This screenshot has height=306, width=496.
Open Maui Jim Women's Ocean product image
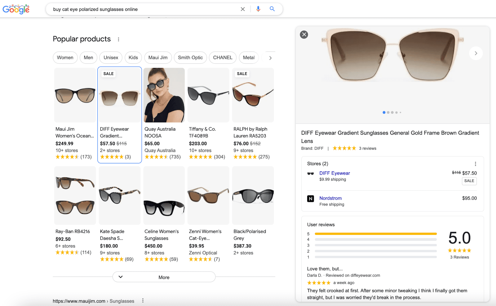75,95
